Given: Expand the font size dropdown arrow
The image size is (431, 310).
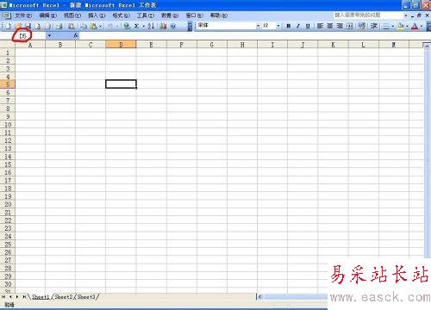Looking at the screenshot, I should pos(278,26).
